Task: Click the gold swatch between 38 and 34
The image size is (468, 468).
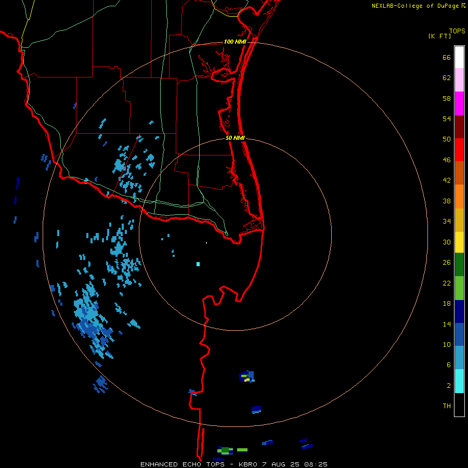Action: coord(459,220)
